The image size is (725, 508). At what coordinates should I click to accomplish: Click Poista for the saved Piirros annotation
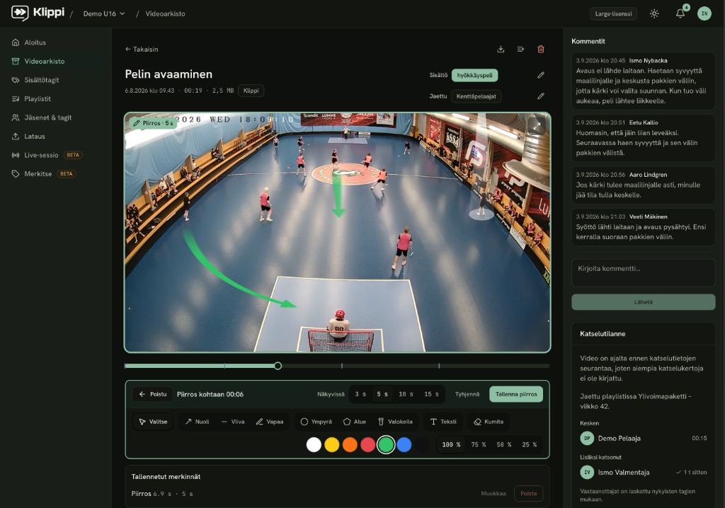pos(528,494)
